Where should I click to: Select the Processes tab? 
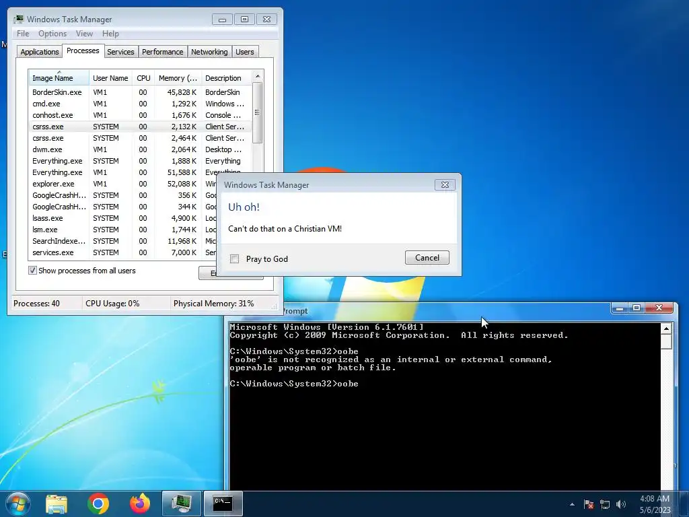point(83,50)
